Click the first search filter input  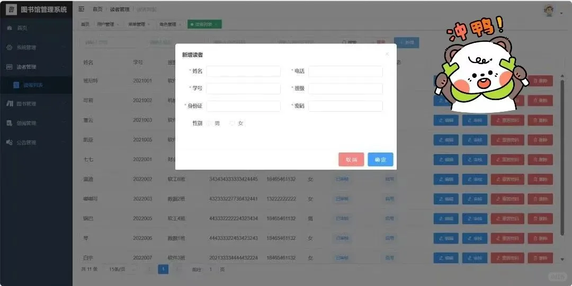coord(109,43)
